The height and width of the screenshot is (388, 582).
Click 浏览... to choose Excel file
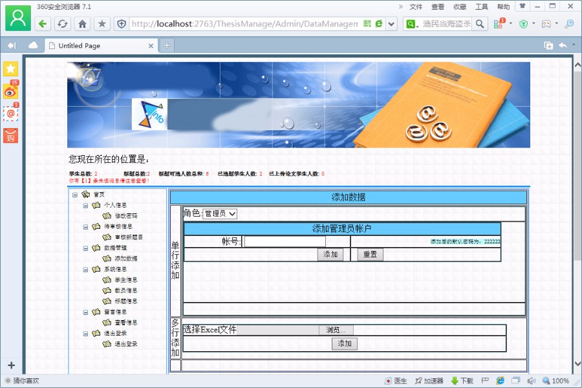[x=336, y=330]
